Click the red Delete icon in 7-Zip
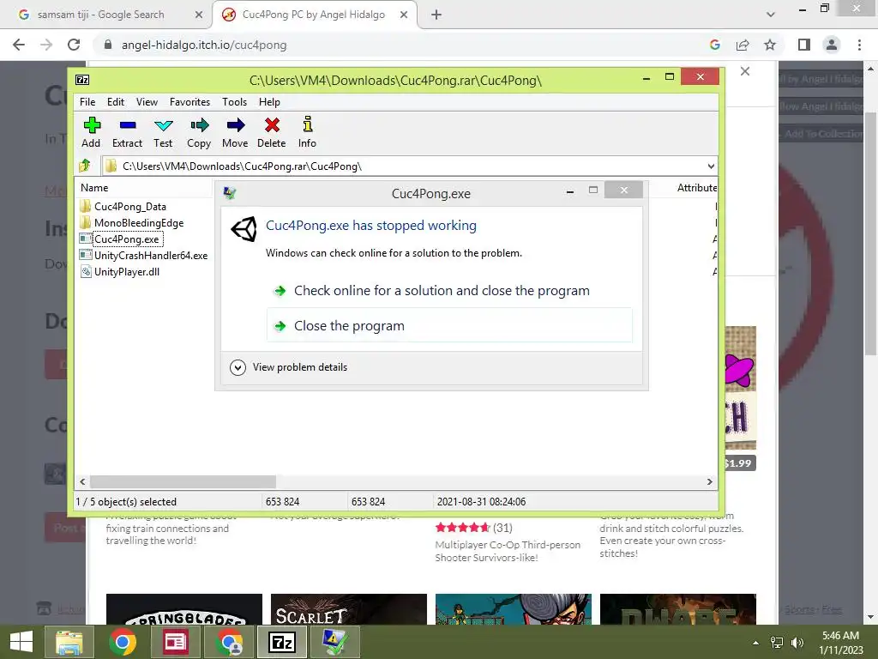 click(272, 132)
